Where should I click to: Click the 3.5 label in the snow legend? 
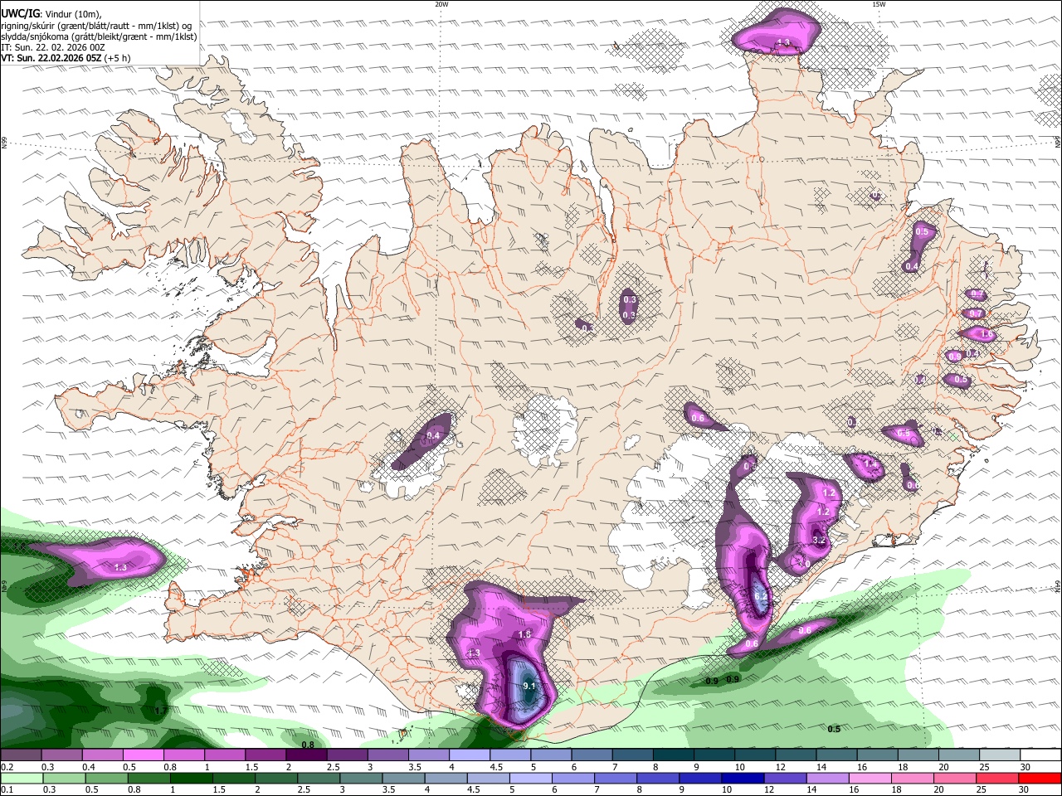point(414,767)
